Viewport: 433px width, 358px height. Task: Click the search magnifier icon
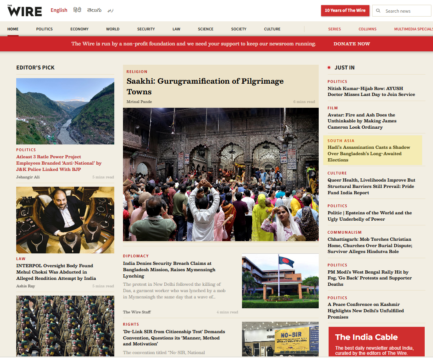378,11
